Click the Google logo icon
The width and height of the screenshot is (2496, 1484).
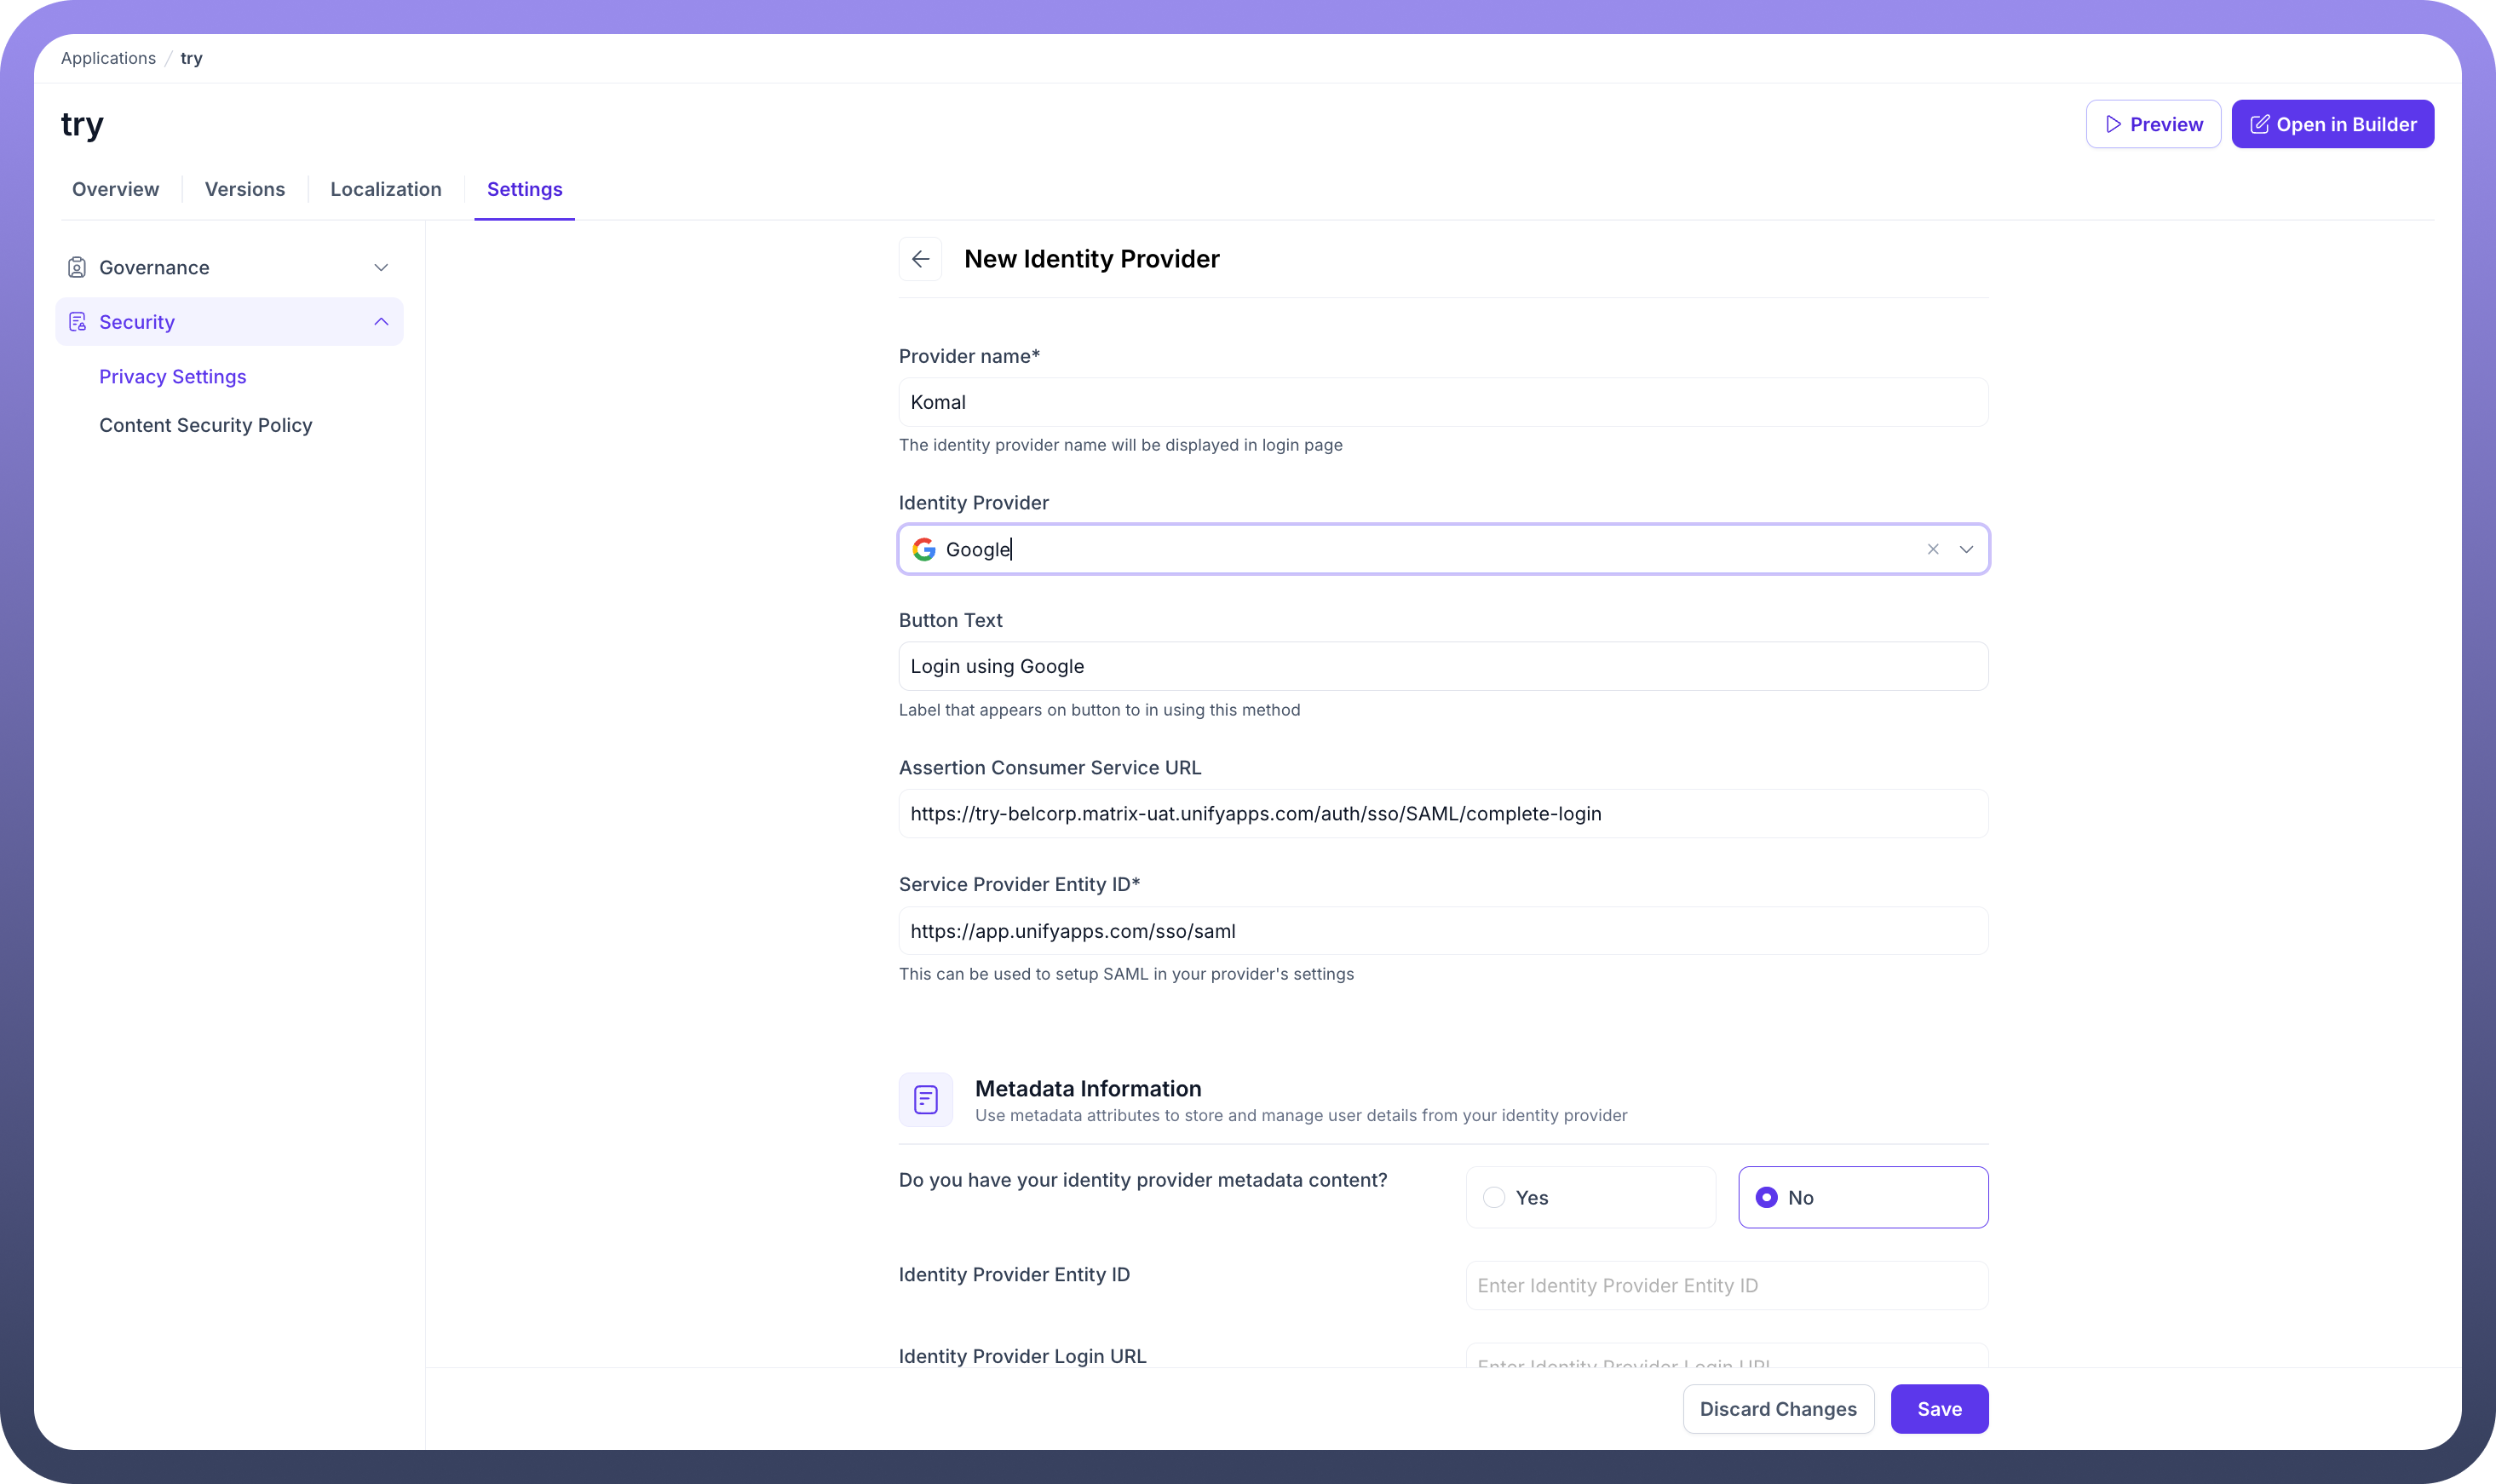tap(924, 549)
